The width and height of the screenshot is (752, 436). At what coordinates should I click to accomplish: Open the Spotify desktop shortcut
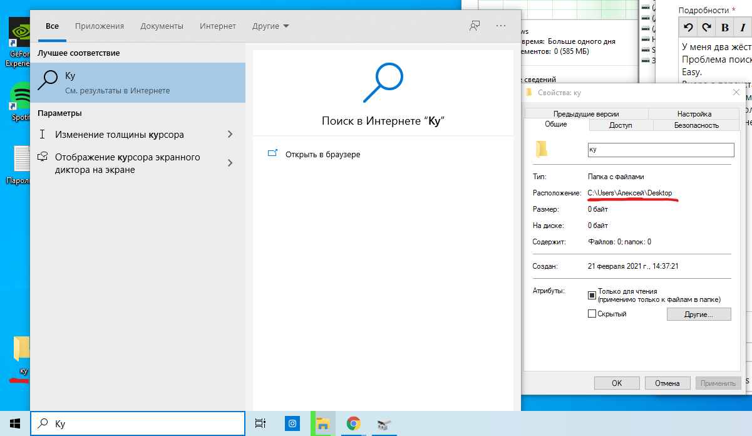coord(21,101)
